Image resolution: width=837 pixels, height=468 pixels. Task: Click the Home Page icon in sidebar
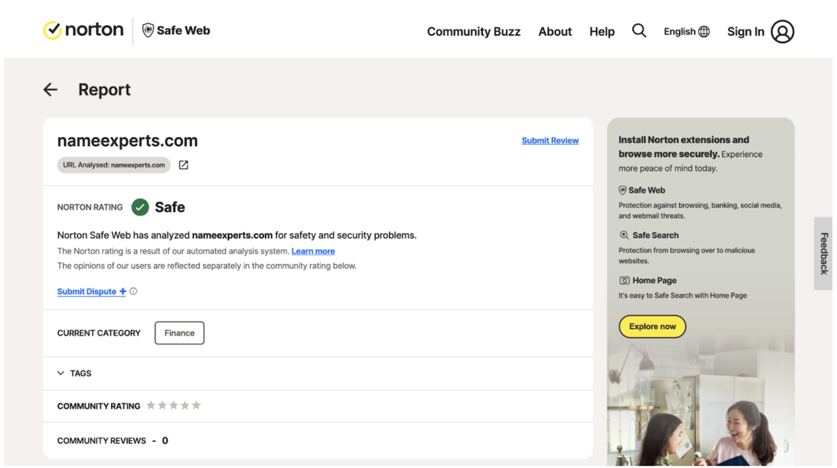(624, 281)
